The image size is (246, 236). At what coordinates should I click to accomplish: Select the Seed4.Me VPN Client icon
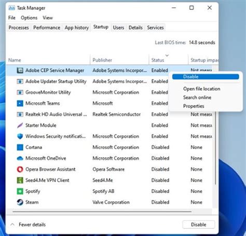[x=20, y=180]
